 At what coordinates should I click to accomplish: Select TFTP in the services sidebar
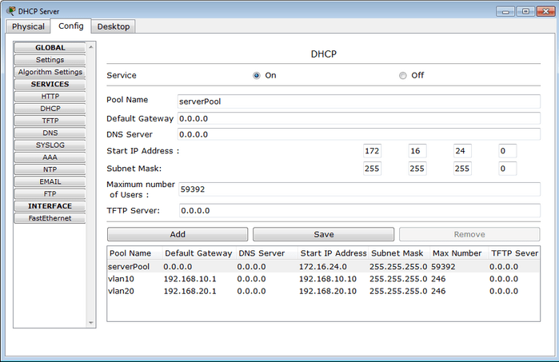pyautogui.click(x=50, y=121)
